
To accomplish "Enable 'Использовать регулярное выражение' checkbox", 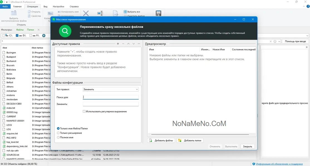I will pos(84,111).
